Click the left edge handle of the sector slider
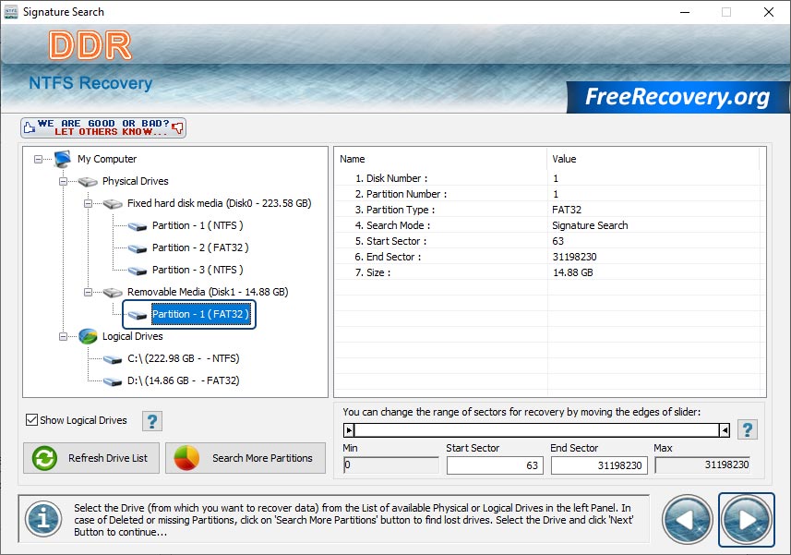 click(x=349, y=430)
